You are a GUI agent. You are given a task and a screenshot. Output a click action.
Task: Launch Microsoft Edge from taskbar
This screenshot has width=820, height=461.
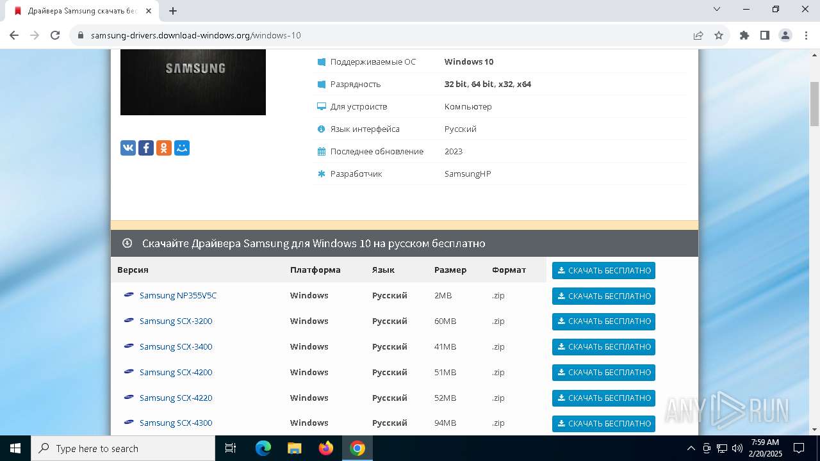[x=263, y=448]
